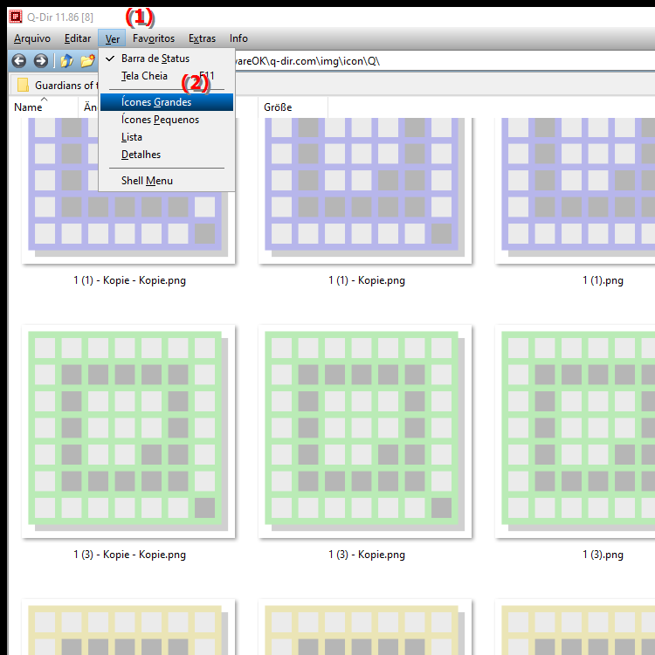655x655 pixels.
Task: Open the Shell Menu entry
Action: click(147, 181)
